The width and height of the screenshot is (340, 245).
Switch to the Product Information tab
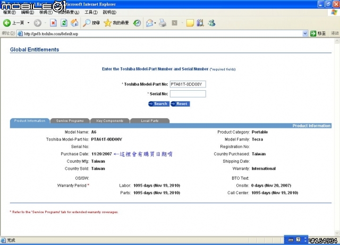click(x=30, y=121)
